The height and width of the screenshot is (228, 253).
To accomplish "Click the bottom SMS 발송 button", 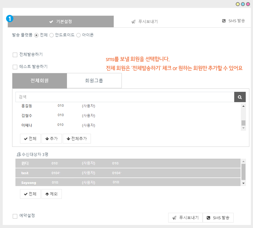I will click(x=218, y=218).
